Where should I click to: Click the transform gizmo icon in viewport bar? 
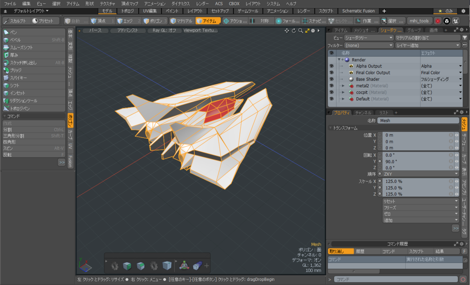184,265
